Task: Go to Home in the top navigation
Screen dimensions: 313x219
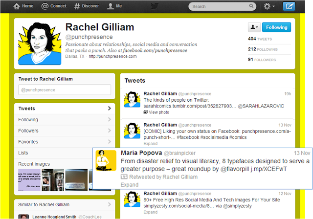Action: coord(23,6)
